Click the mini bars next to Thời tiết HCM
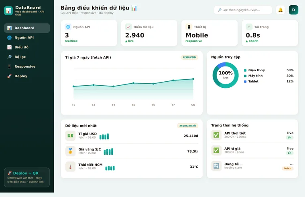The height and width of the screenshot is (197, 305). click(110, 168)
